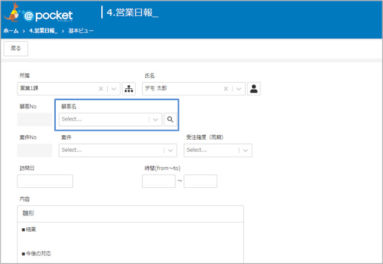Viewport: 383px width, 264px height.
Task: Click the 戻る back button
Action: pyautogui.click(x=16, y=48)
